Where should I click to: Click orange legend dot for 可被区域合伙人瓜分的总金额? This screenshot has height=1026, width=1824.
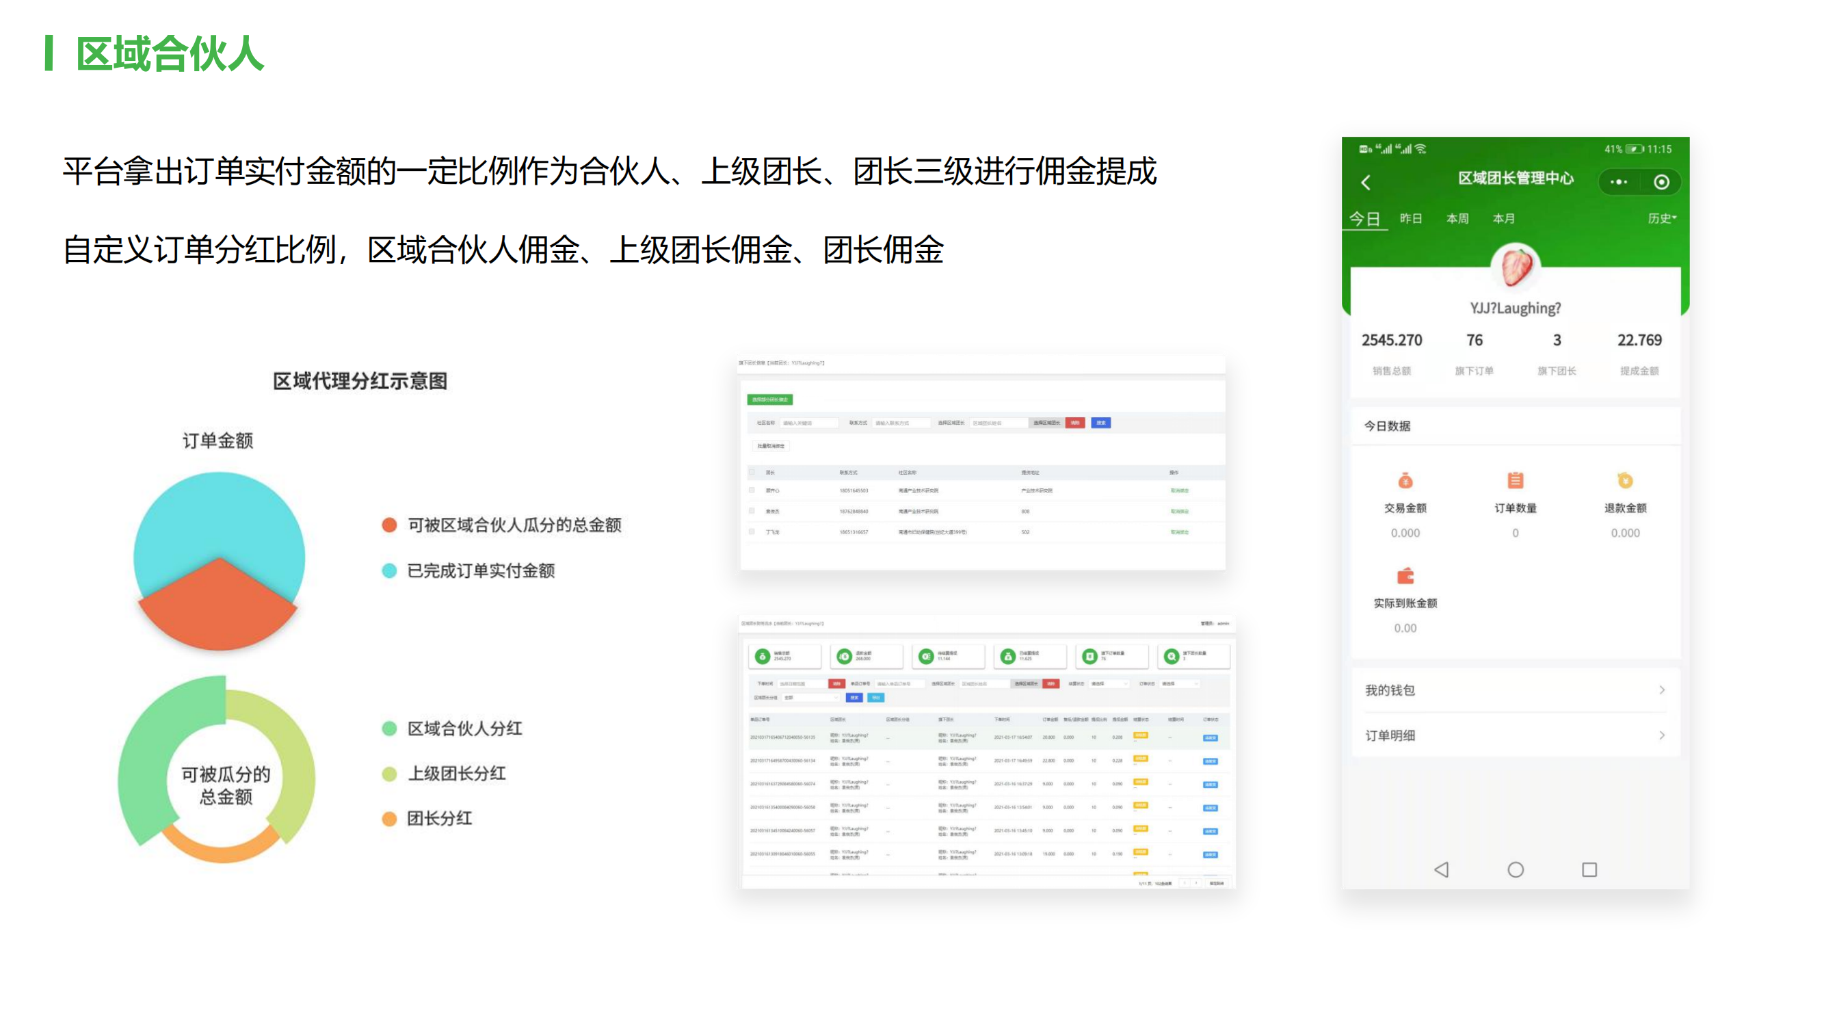pos(388,525)
